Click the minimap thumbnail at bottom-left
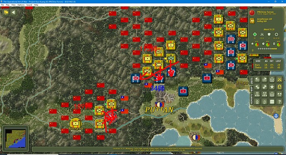Screen dimensions: 286x155 (x=15, y=138)
